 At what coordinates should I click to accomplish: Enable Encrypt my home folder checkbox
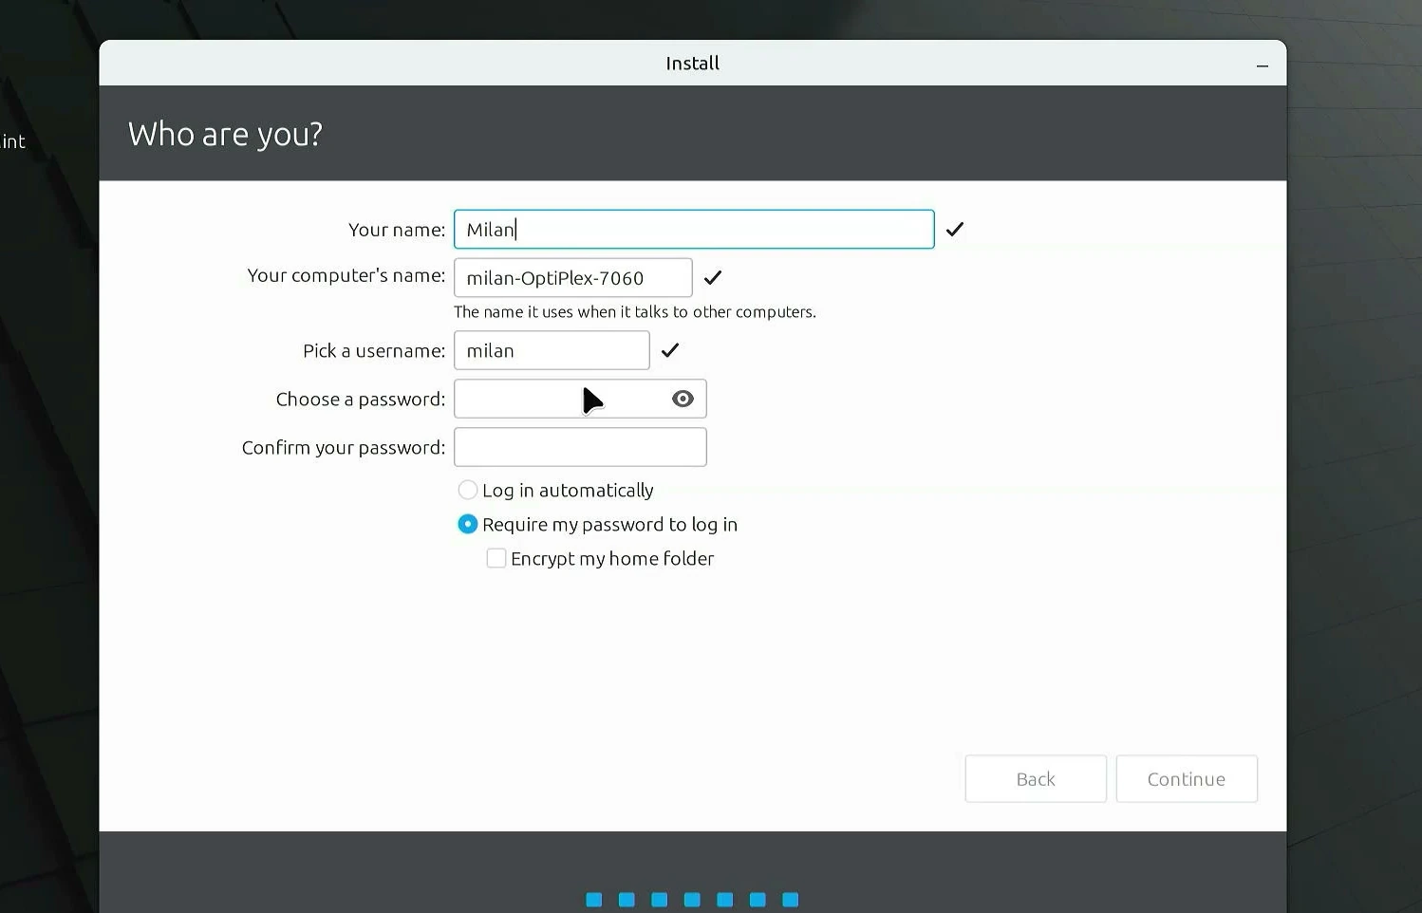pyautogui.click(x=496, y=558)
